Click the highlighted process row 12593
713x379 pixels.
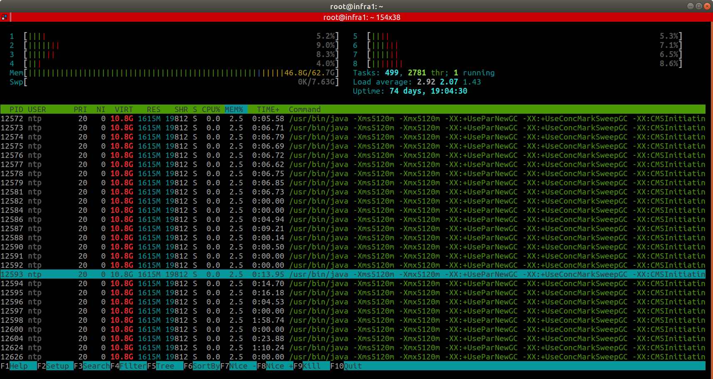pyautogui.click(x=353, y=274)
